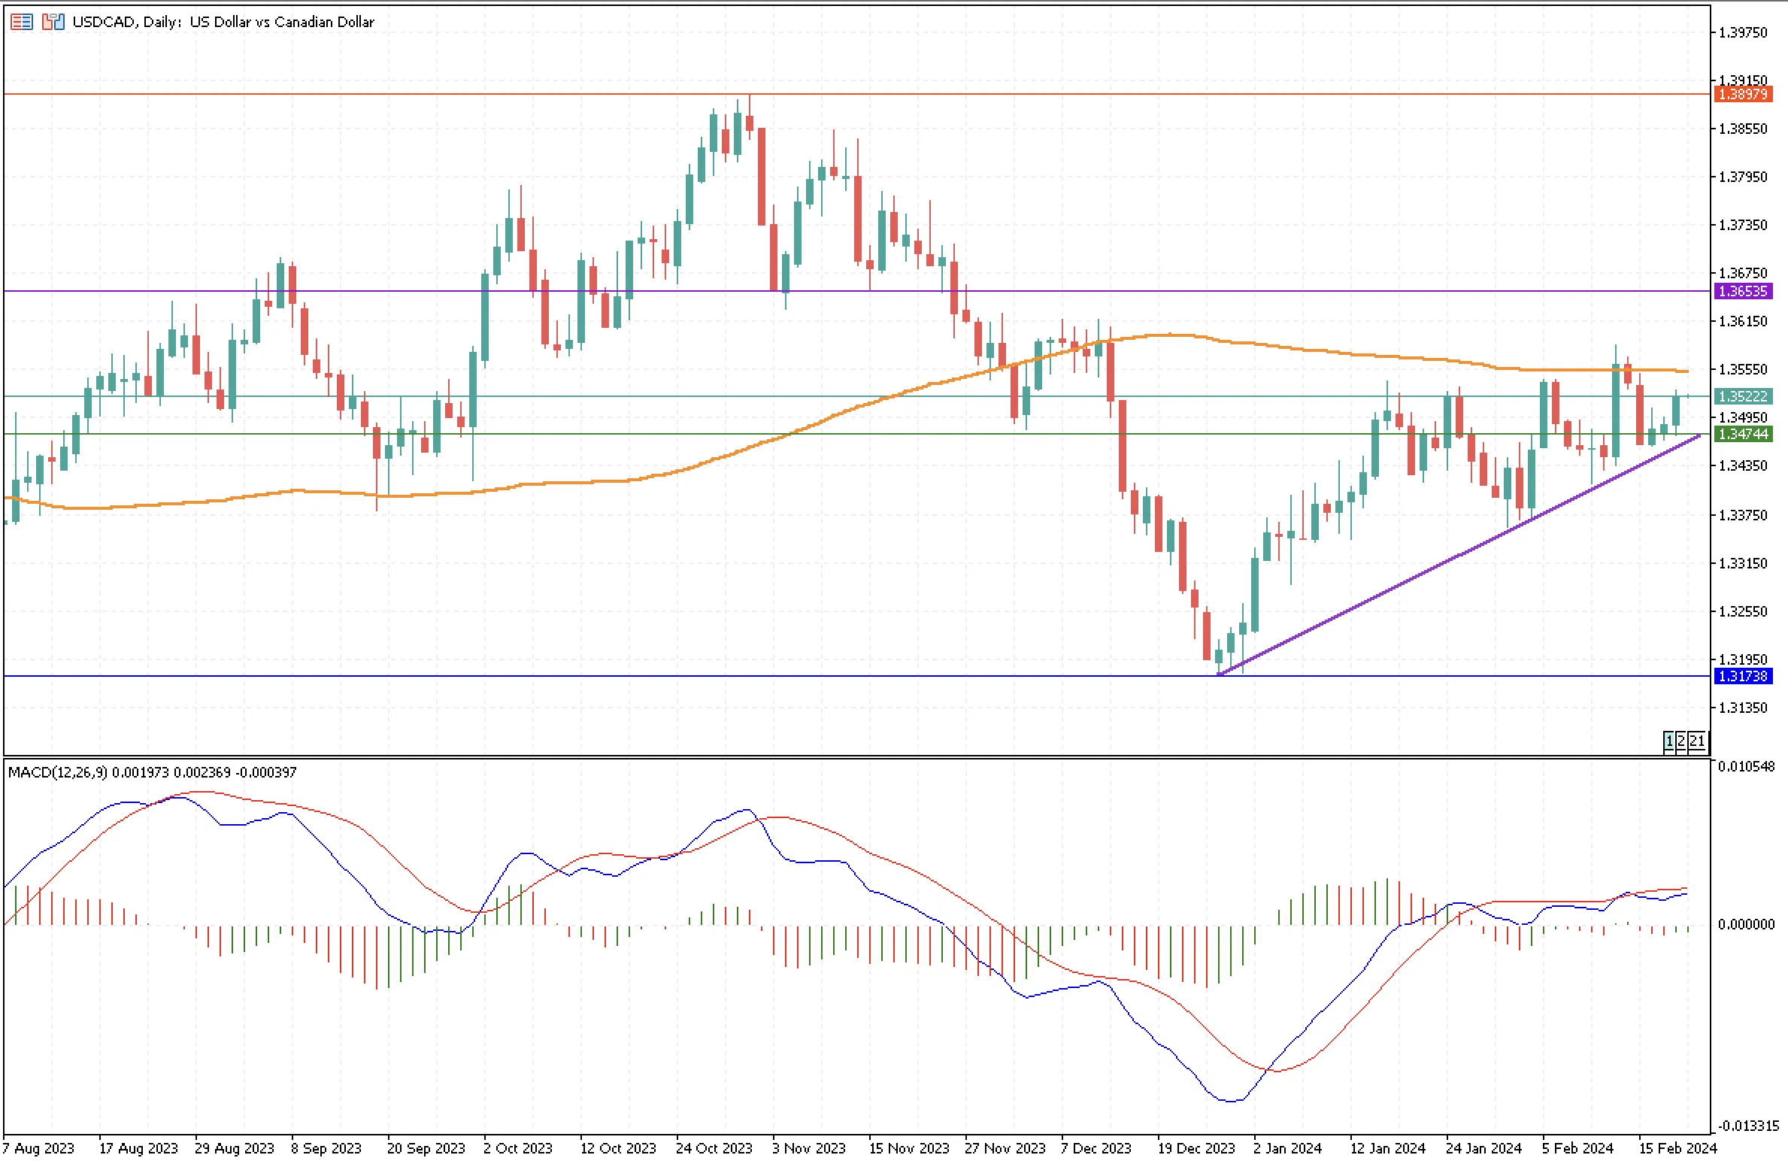Click the '24 Oct 2023' date label

pyautogui.click(x=714, y=1148)
